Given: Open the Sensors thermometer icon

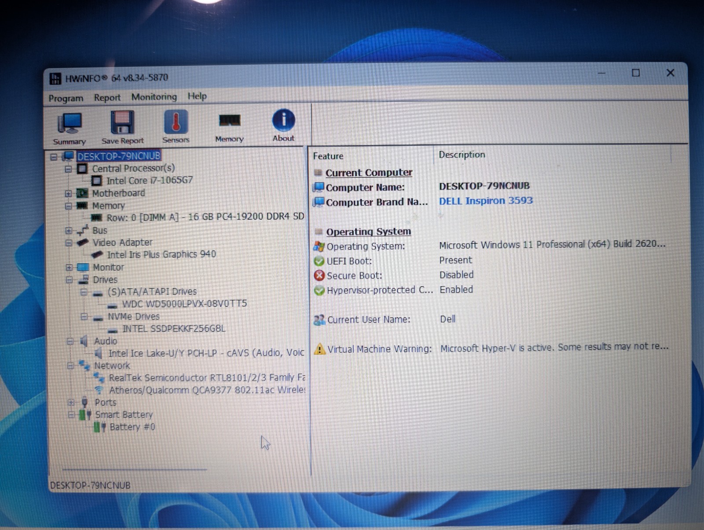Looking at the screenshot, I should pyautogui.click(x=176, y=126).
